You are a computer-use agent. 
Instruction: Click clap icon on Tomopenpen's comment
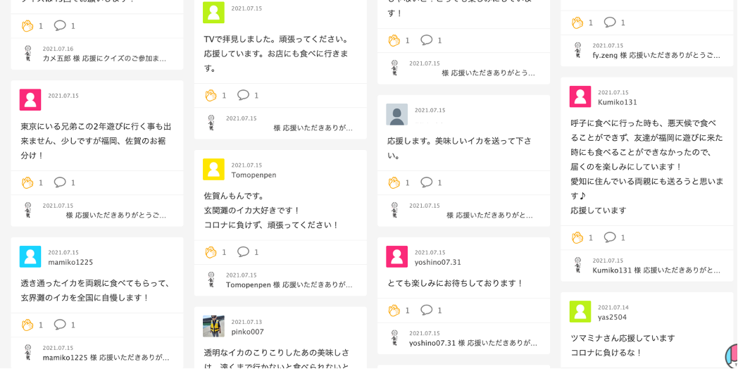(210, 252)
